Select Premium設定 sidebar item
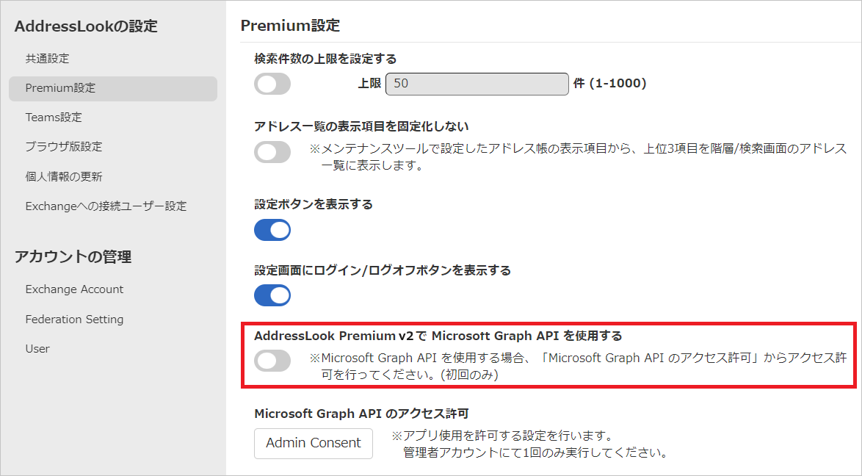 112,88
